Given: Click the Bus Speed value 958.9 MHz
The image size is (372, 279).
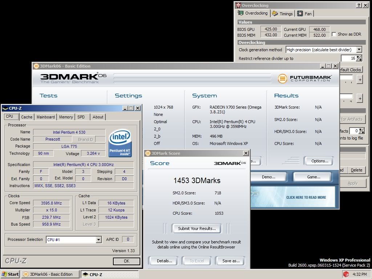Looking at the screenshot, I should coord(52,224).
